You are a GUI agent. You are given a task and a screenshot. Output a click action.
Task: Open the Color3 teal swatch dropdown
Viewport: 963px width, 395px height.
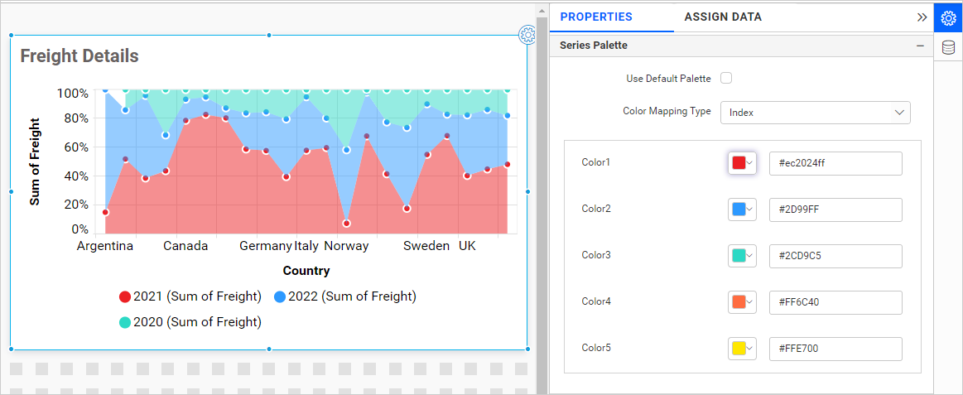point(742,256)
